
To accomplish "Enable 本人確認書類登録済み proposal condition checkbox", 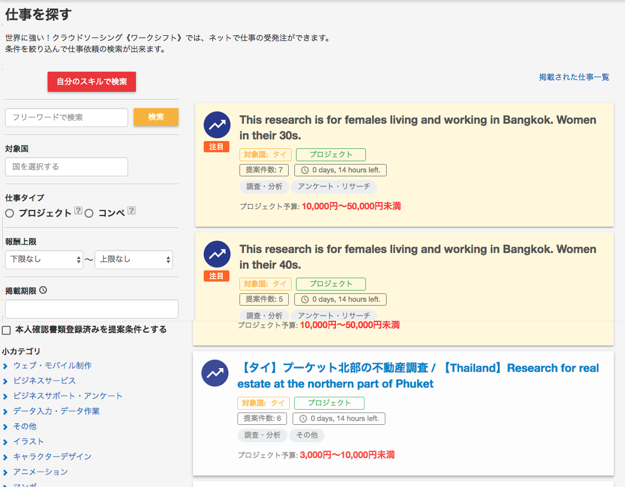I will pyautogui.click(x=7, y=330).
